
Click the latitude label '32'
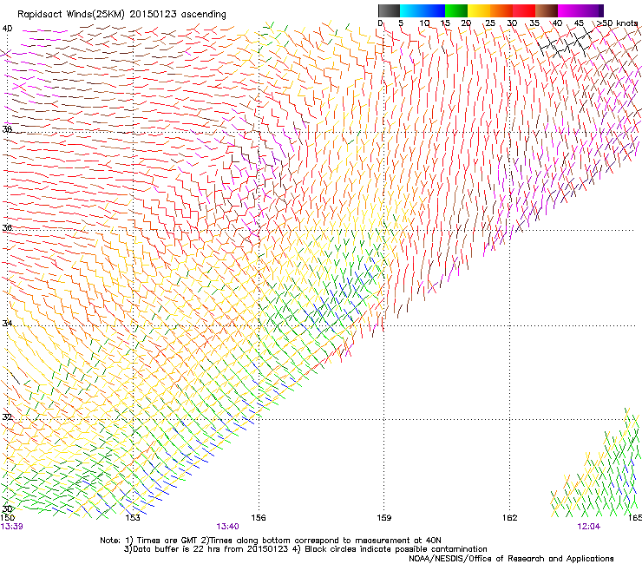[x=7, y=417]
